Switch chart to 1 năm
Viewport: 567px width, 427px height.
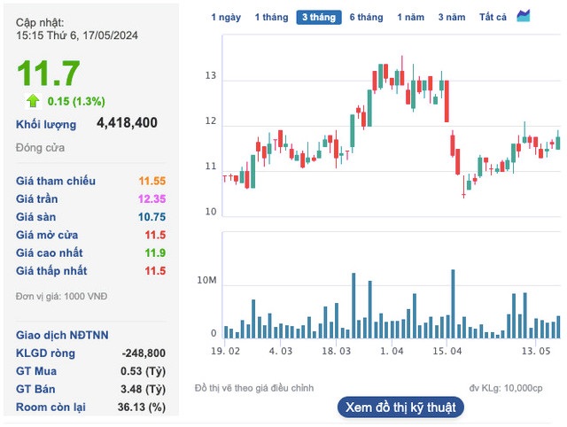(410, 18)
